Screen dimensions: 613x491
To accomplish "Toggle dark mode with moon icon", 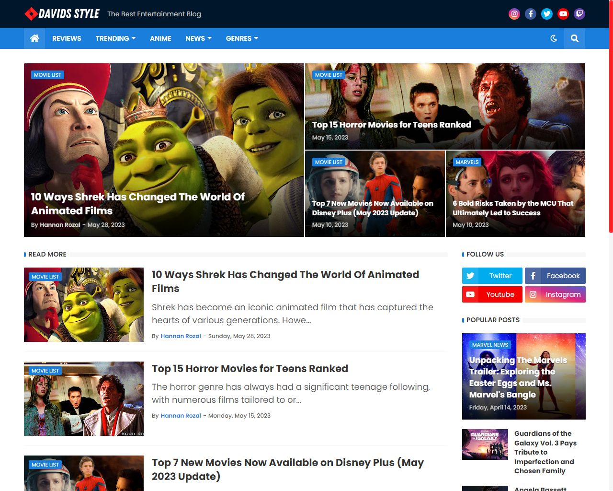I will (x=554, y=38).
